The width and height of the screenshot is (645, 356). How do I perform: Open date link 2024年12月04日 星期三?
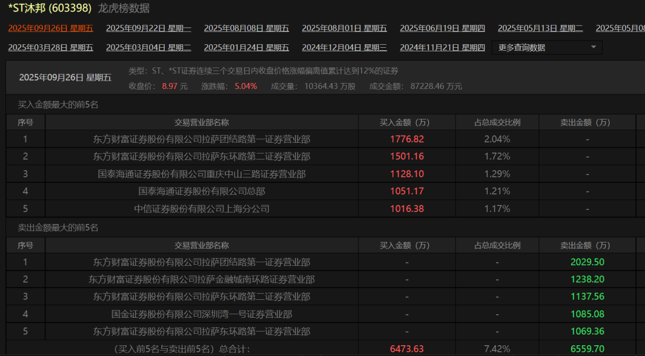(x=345, y=48)
